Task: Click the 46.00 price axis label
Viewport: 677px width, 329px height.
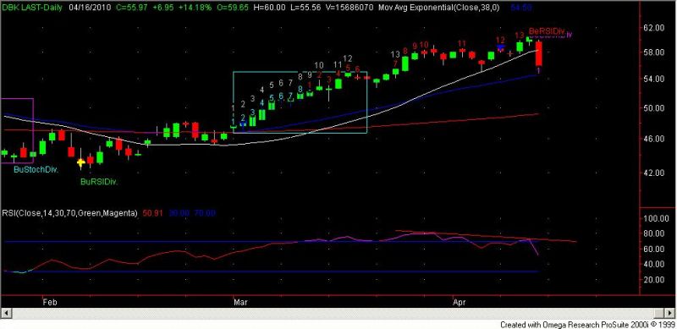Action: 653,139
